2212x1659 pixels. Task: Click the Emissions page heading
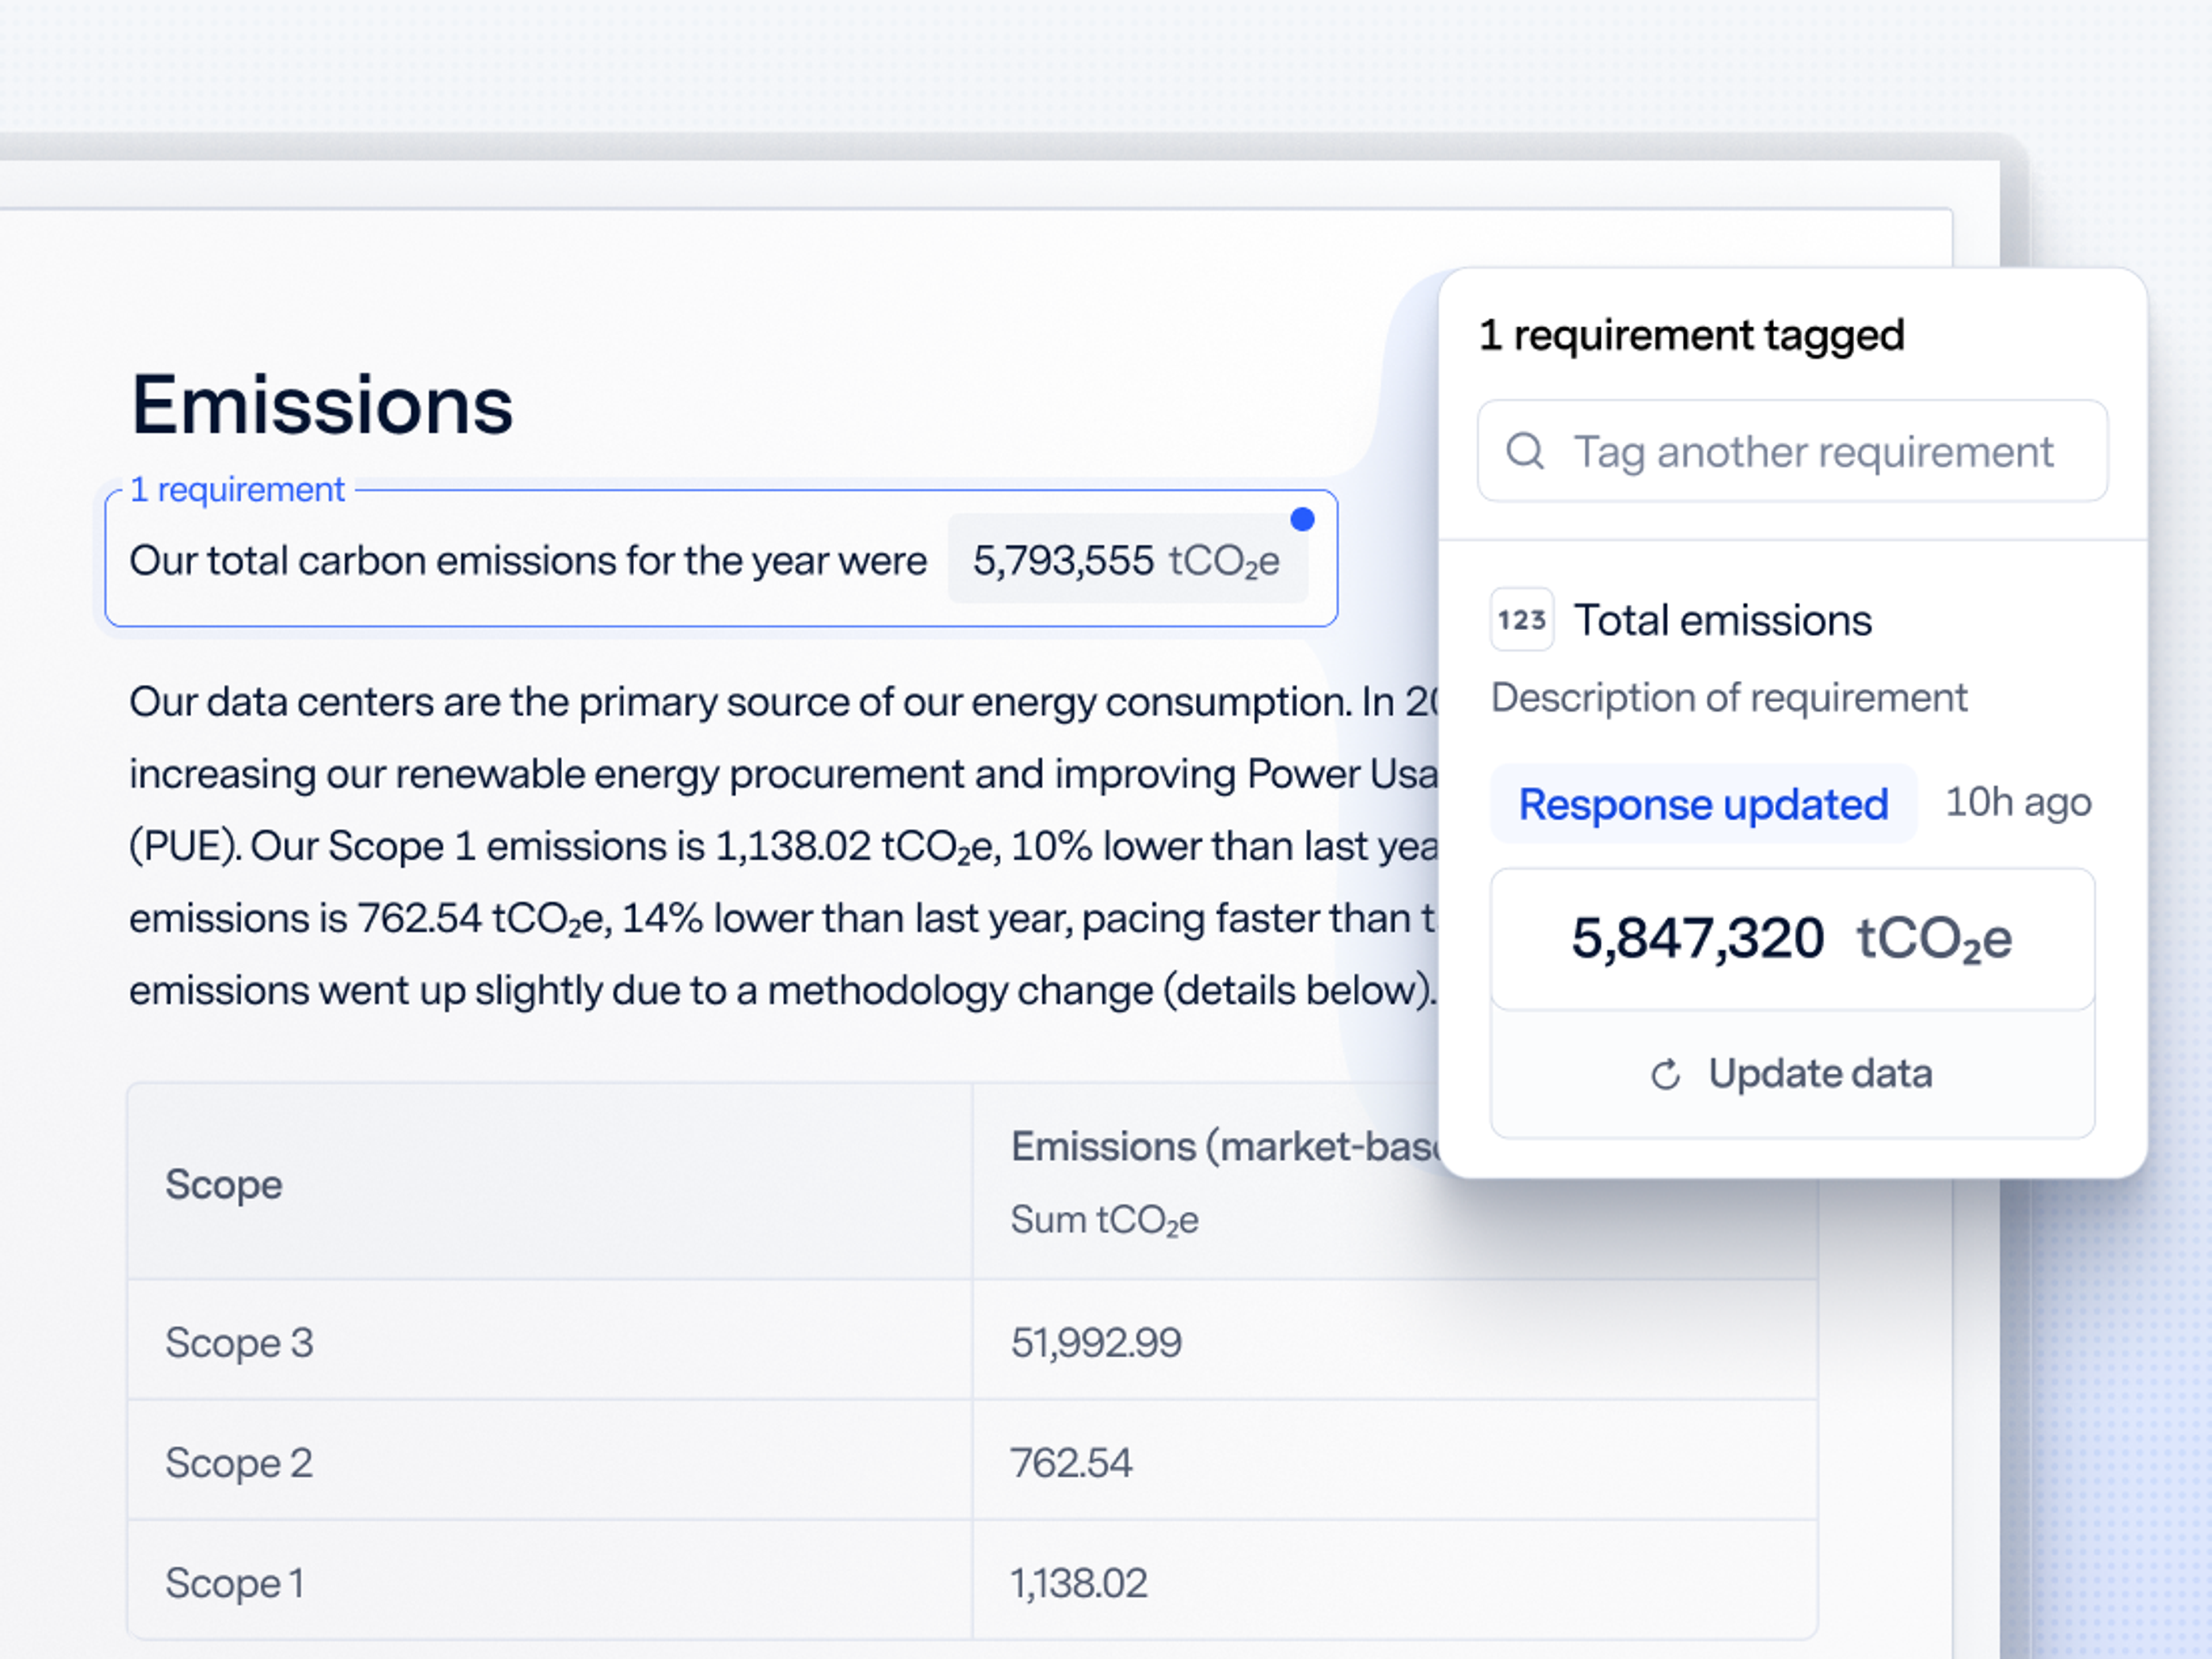click(x=322, y=405)
